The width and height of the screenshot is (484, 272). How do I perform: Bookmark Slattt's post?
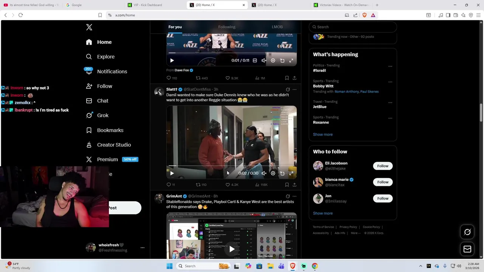point(287,185)
